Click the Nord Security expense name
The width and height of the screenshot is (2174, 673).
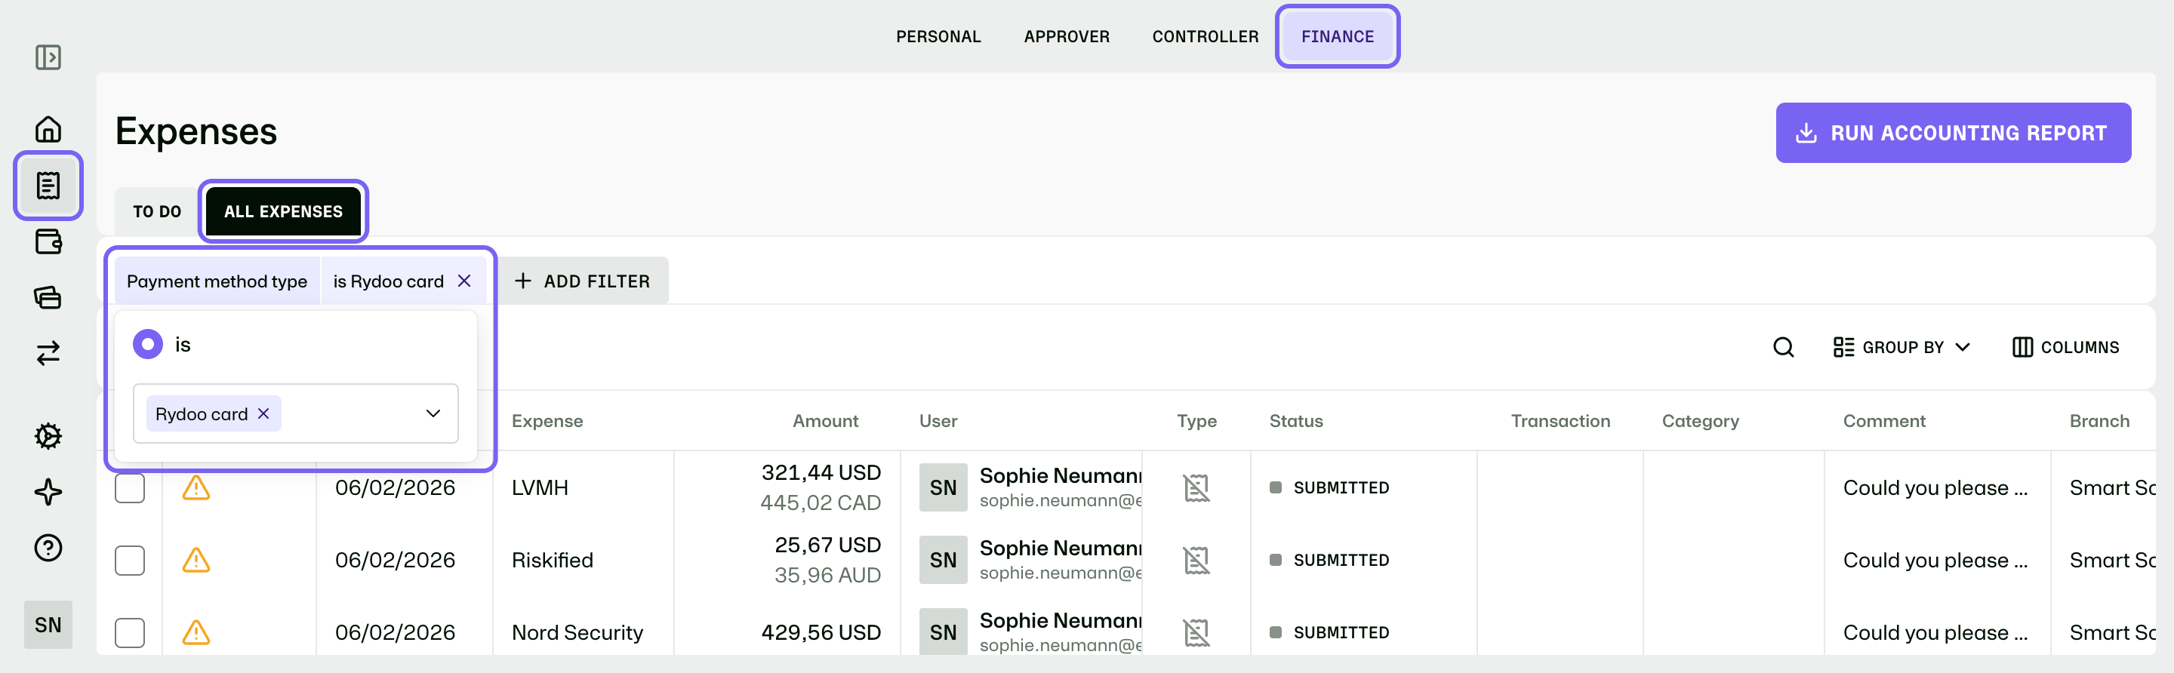tap(577, 632)
